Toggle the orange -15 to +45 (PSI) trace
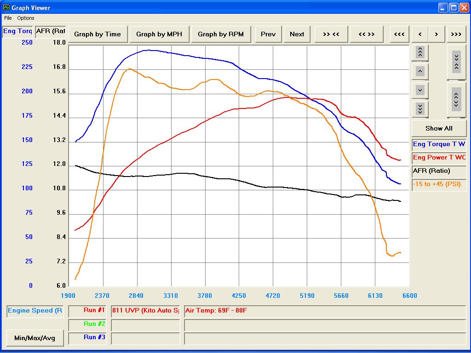 click(x=439, y=184)
